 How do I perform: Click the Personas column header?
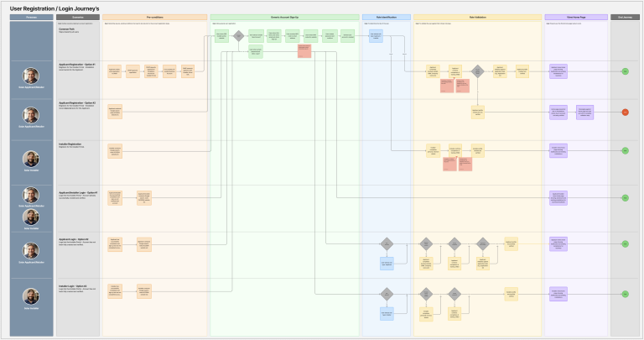(x=32, y=18)
